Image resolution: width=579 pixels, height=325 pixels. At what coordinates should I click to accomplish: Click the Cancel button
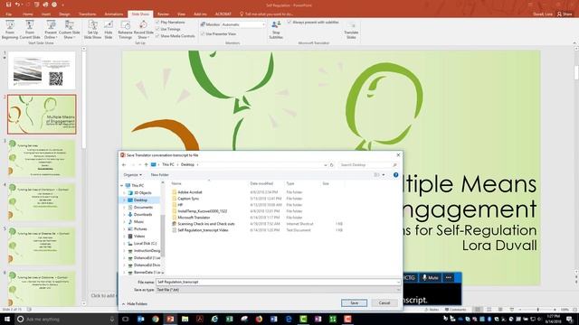coord(384,303)
